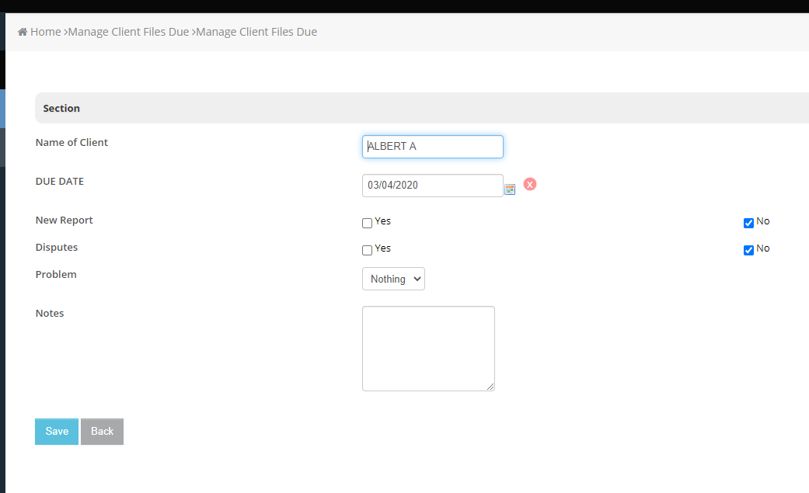Click the Notes label
Image resolution: width=809 pixels, height=493 pixels.
click(x=50, y=314)
